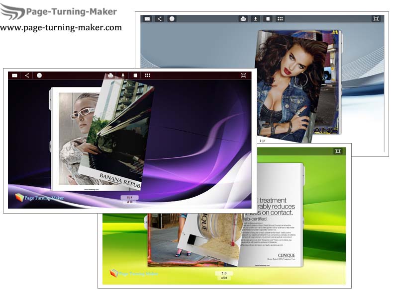The image size is (398, 298).
Task: Click round icon in gray-themed flipbook toolbar
Action: 172,19
